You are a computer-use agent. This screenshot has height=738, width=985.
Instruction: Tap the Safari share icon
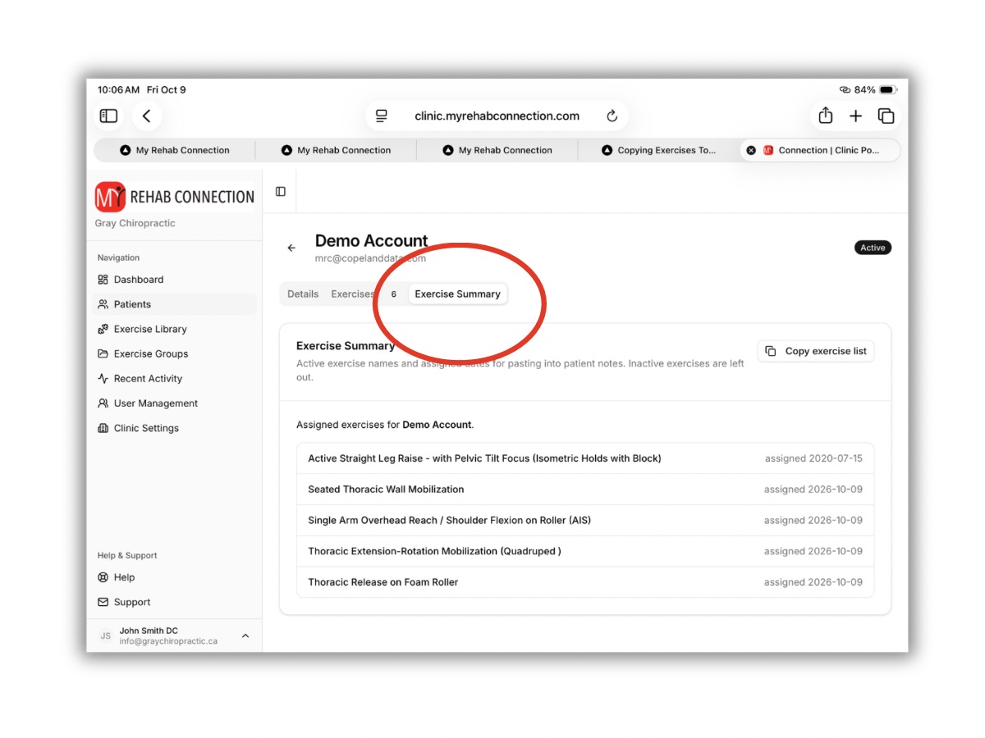point(826,116)
